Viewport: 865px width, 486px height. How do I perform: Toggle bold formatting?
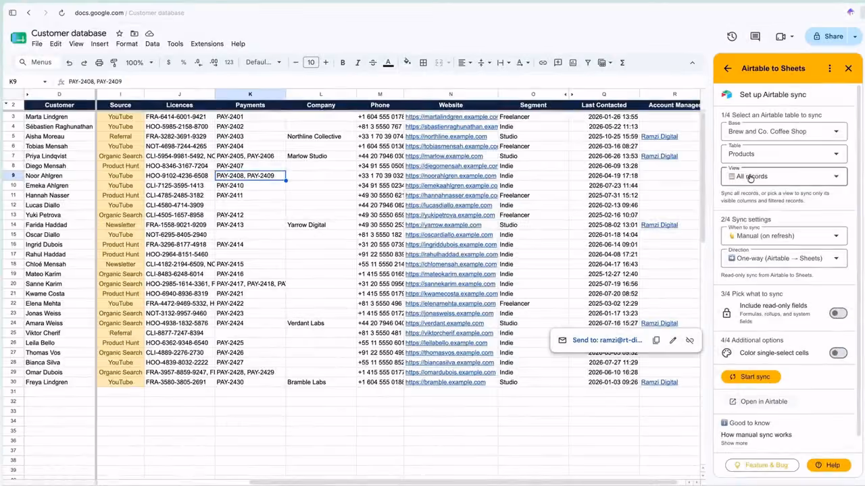tap(343, 63)
